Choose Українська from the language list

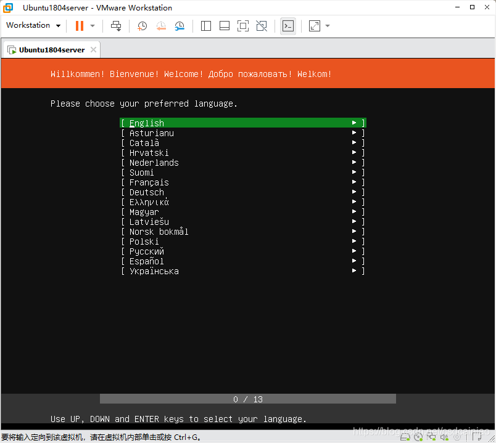[x=243, y=271]
